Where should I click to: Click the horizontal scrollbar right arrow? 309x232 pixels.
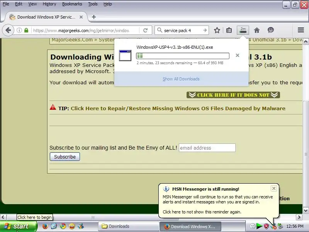pos(299,217)
